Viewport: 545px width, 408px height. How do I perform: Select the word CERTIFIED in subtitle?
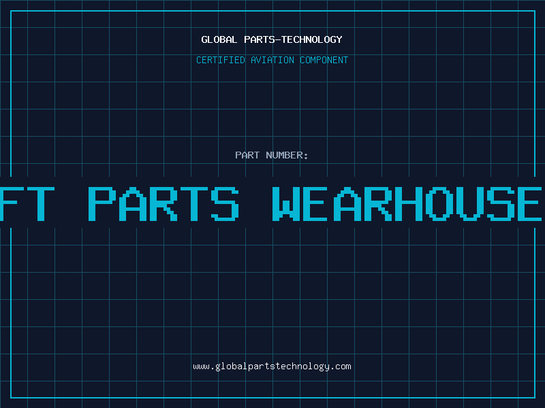(221, 60)
